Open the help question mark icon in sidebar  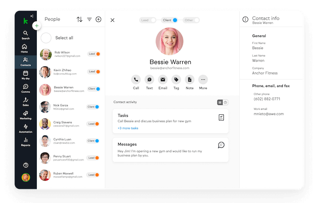tap(25, 165)
